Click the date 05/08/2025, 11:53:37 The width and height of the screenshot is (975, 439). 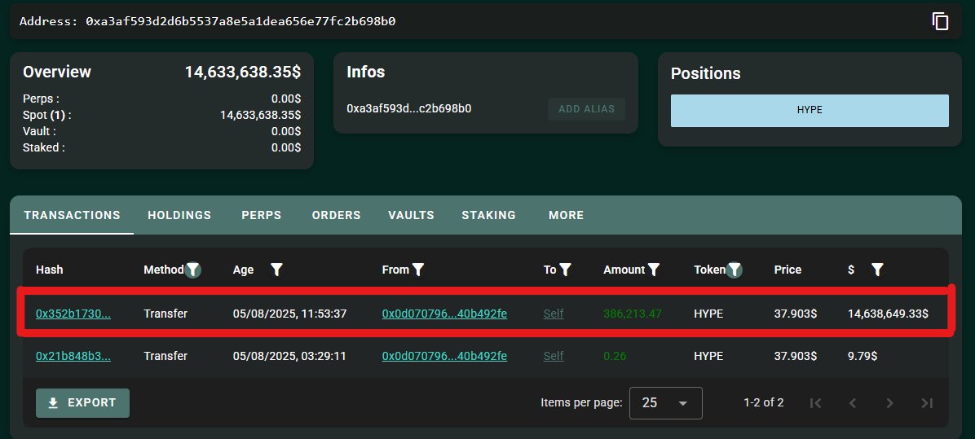289,314
